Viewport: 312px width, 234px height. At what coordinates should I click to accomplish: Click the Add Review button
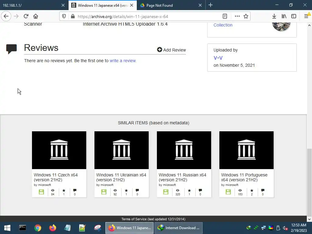[171, 50]
